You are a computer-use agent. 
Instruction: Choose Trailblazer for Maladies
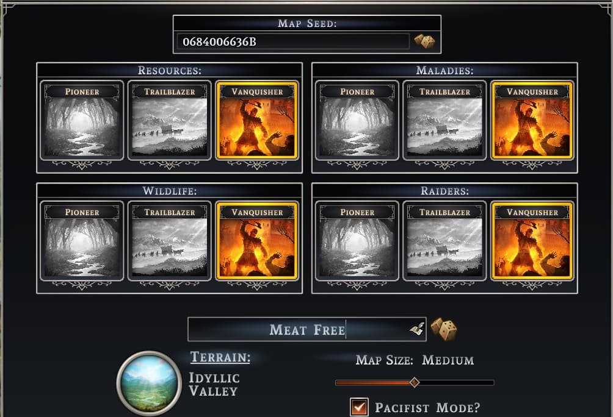pyautogui.click(x=444, y=120)
